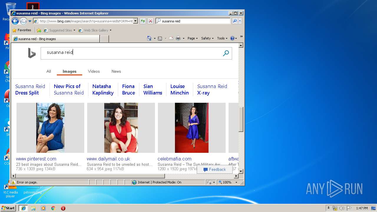
Task: Switch to the Videos tab
Action: click(x=94, y=71)
